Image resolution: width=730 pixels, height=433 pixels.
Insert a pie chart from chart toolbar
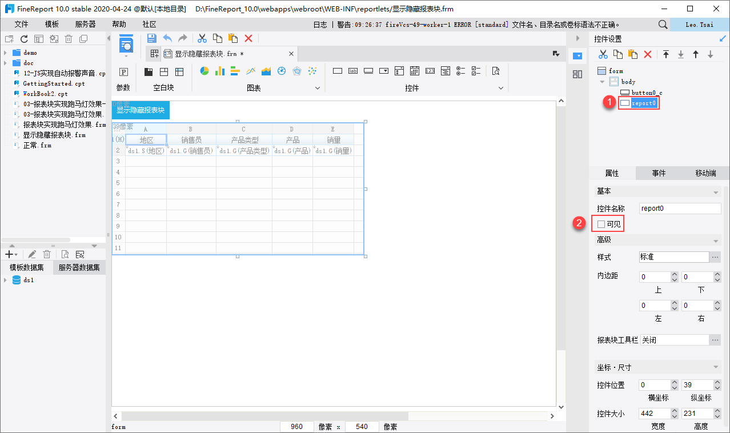tap(204, 71)
